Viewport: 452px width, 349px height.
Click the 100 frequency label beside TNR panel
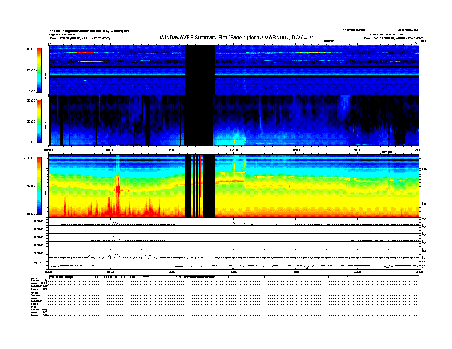(x=425, y=169)
